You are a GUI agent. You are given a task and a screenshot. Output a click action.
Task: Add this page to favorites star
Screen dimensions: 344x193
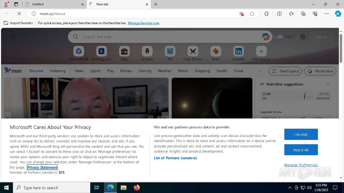(x=252, y=14)
